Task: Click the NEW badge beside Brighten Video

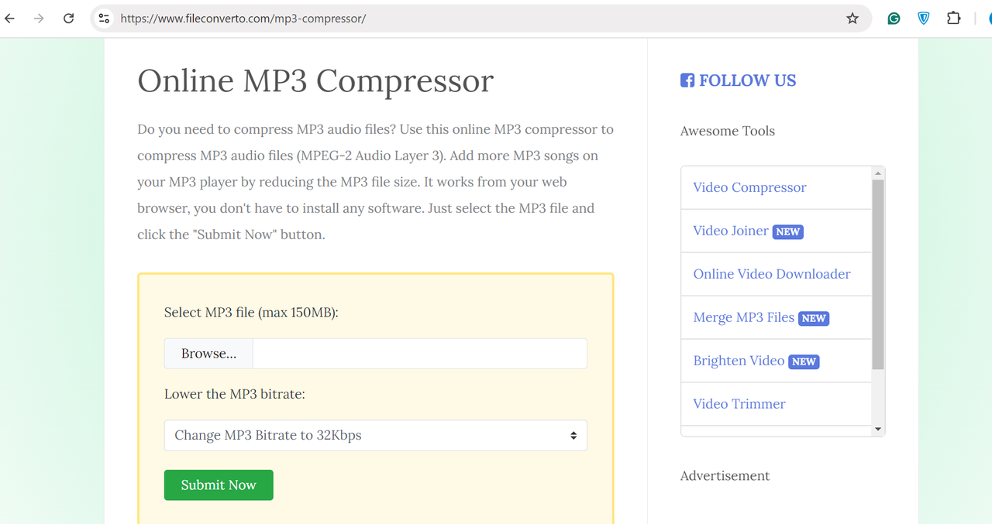Action: click(804, 361)
